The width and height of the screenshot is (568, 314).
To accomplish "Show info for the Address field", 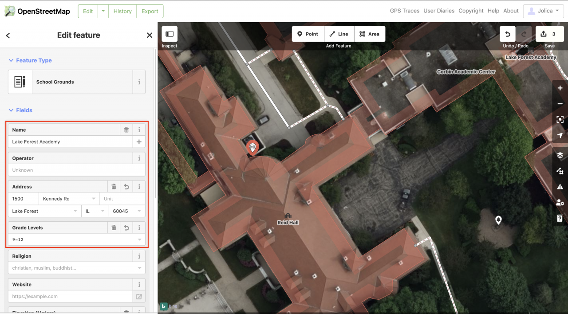I will (x=139, y=187).
